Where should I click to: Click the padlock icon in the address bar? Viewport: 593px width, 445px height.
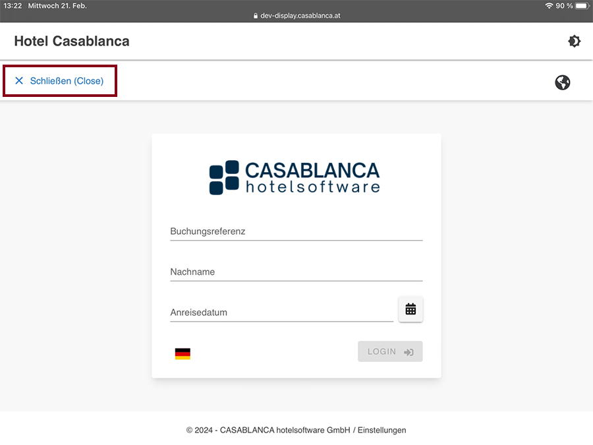[x=256, y=16]
